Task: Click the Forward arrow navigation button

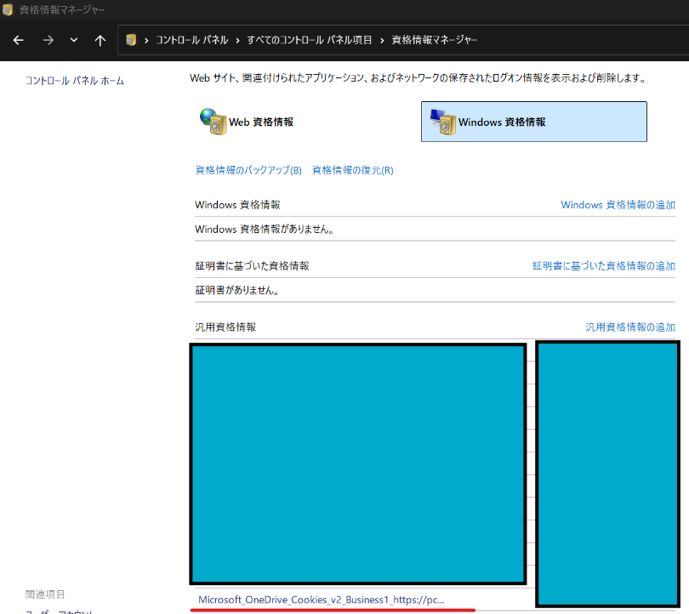Action: 48,41
